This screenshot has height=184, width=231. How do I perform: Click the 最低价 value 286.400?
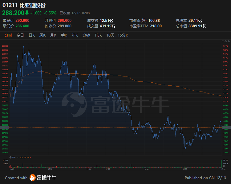tap(22, 26)
